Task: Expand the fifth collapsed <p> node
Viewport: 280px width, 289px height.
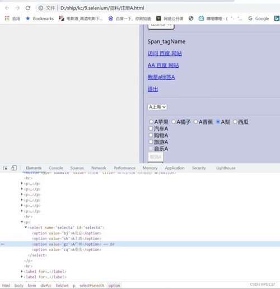Action: point(22,206)
